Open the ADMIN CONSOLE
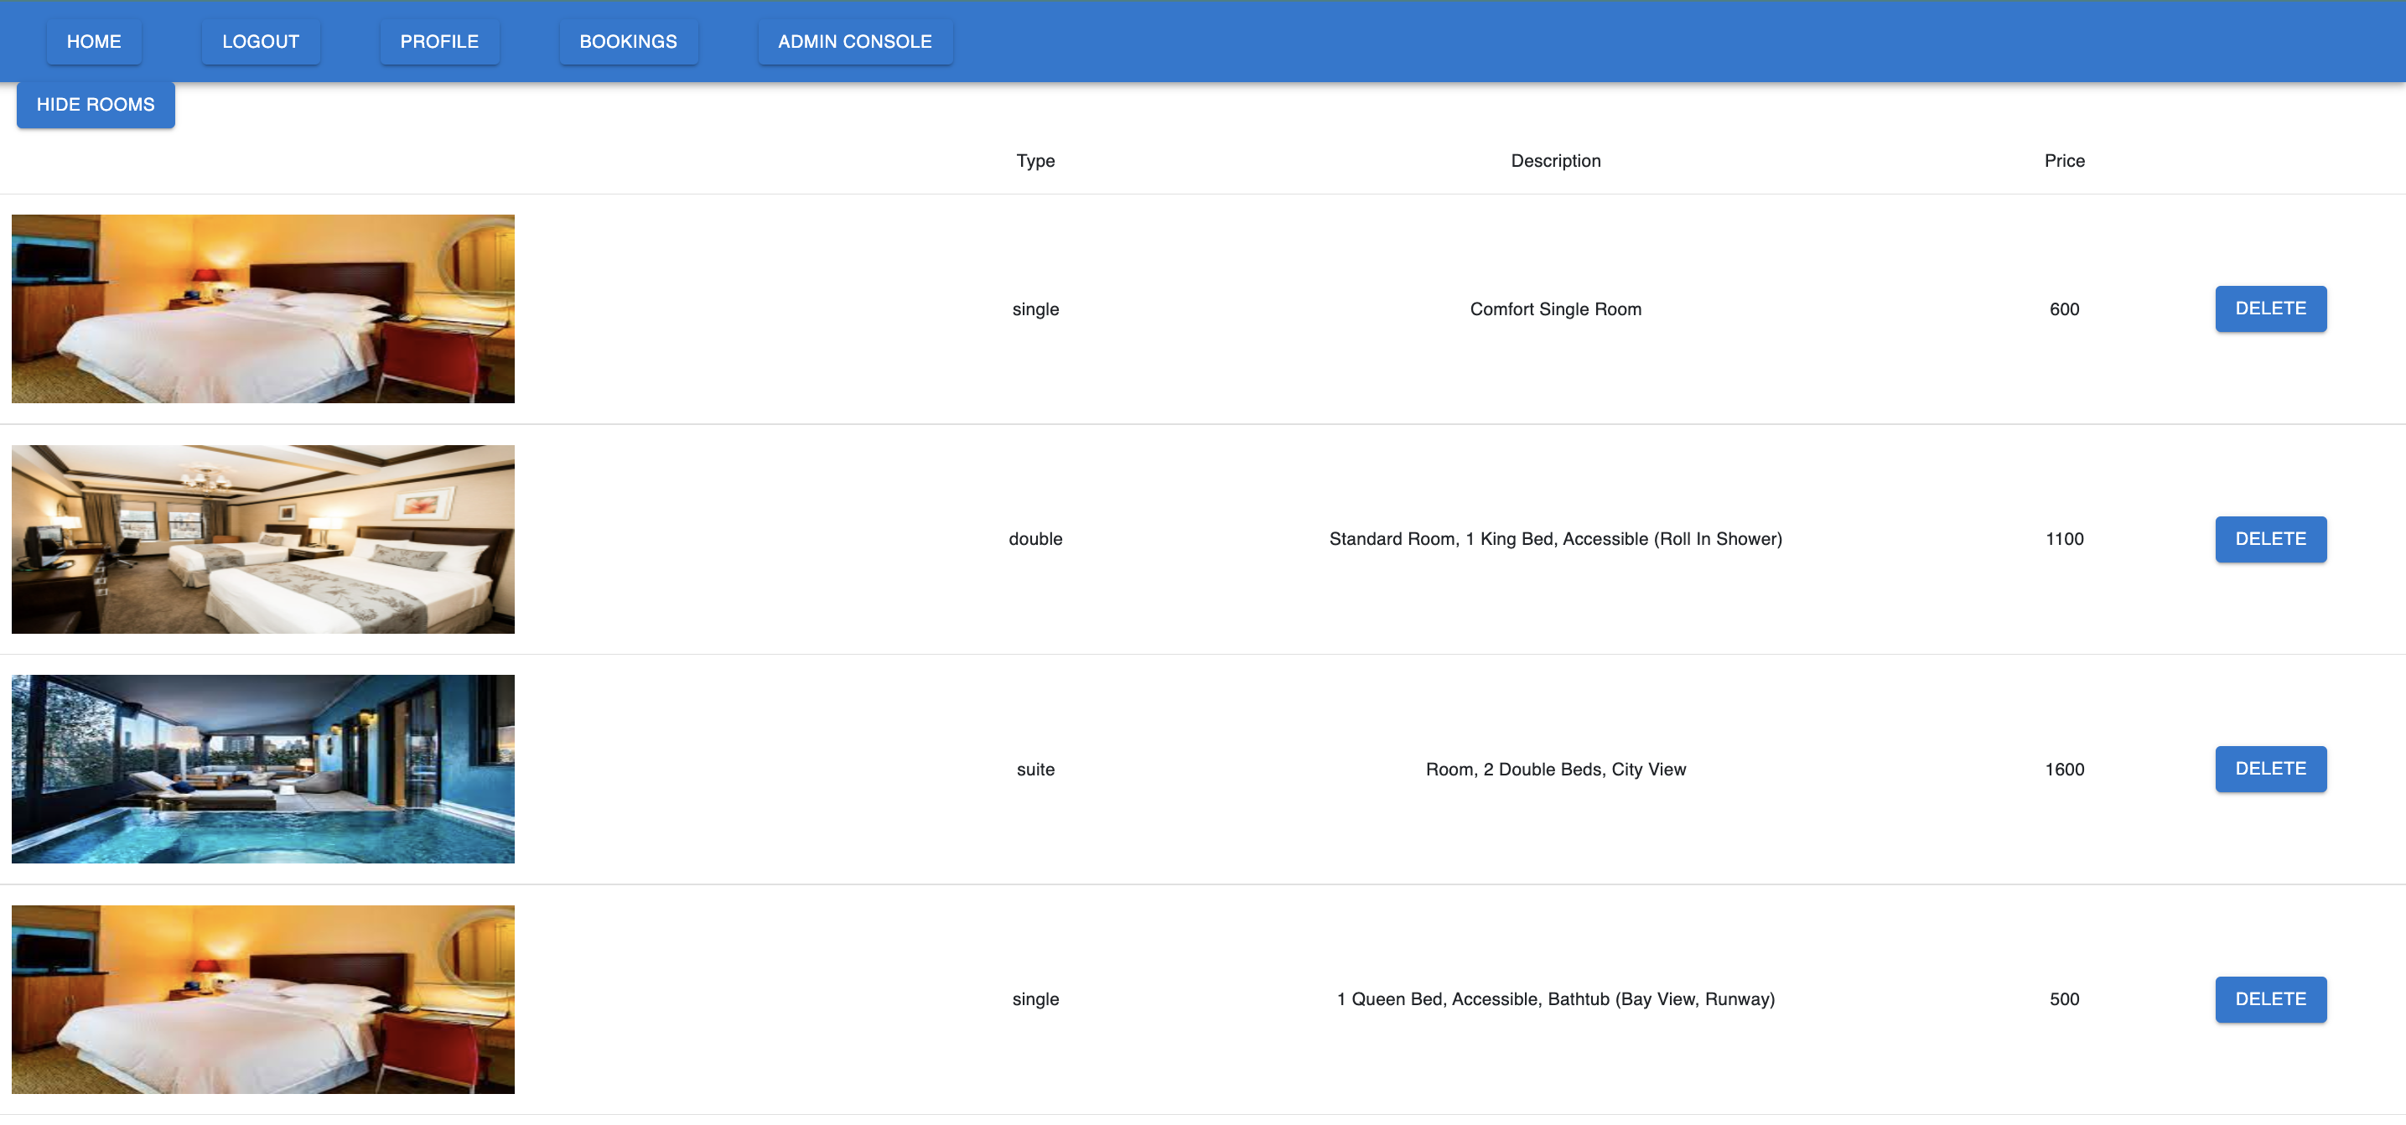The image size is (2406, 1125). click(854, 41)
